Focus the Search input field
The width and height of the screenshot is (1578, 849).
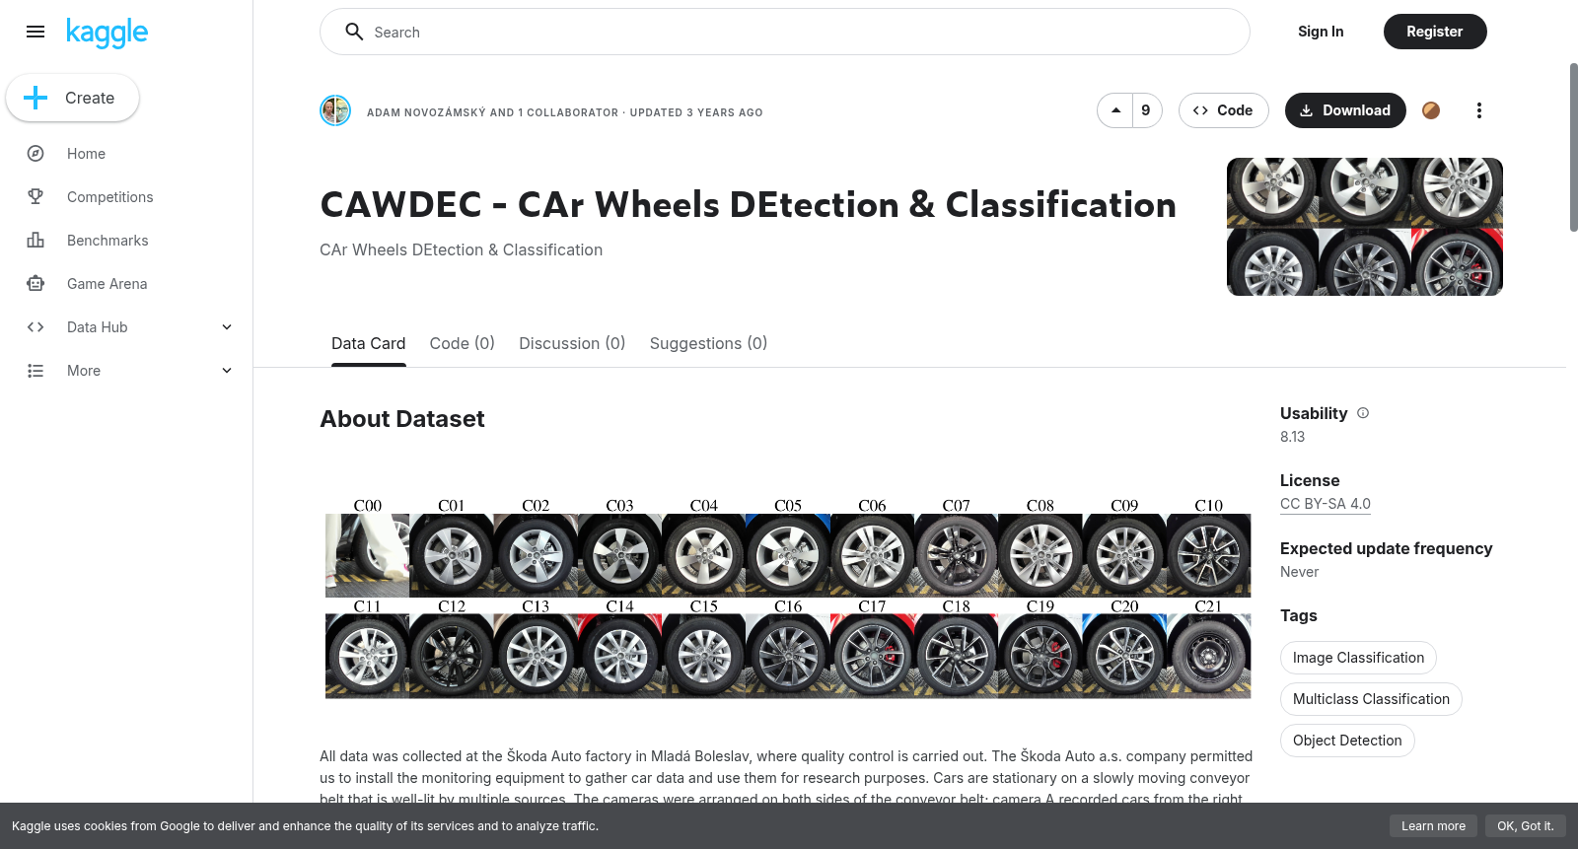785,32
